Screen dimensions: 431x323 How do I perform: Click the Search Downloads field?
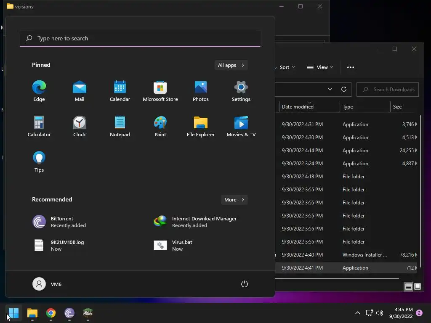pyautogui.click(x=388, y=90)
